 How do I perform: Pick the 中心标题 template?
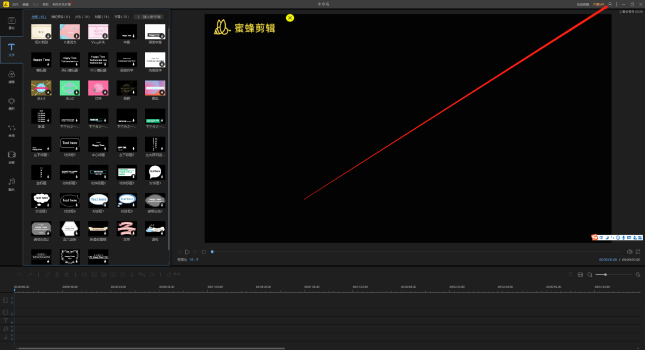point(98,145)
